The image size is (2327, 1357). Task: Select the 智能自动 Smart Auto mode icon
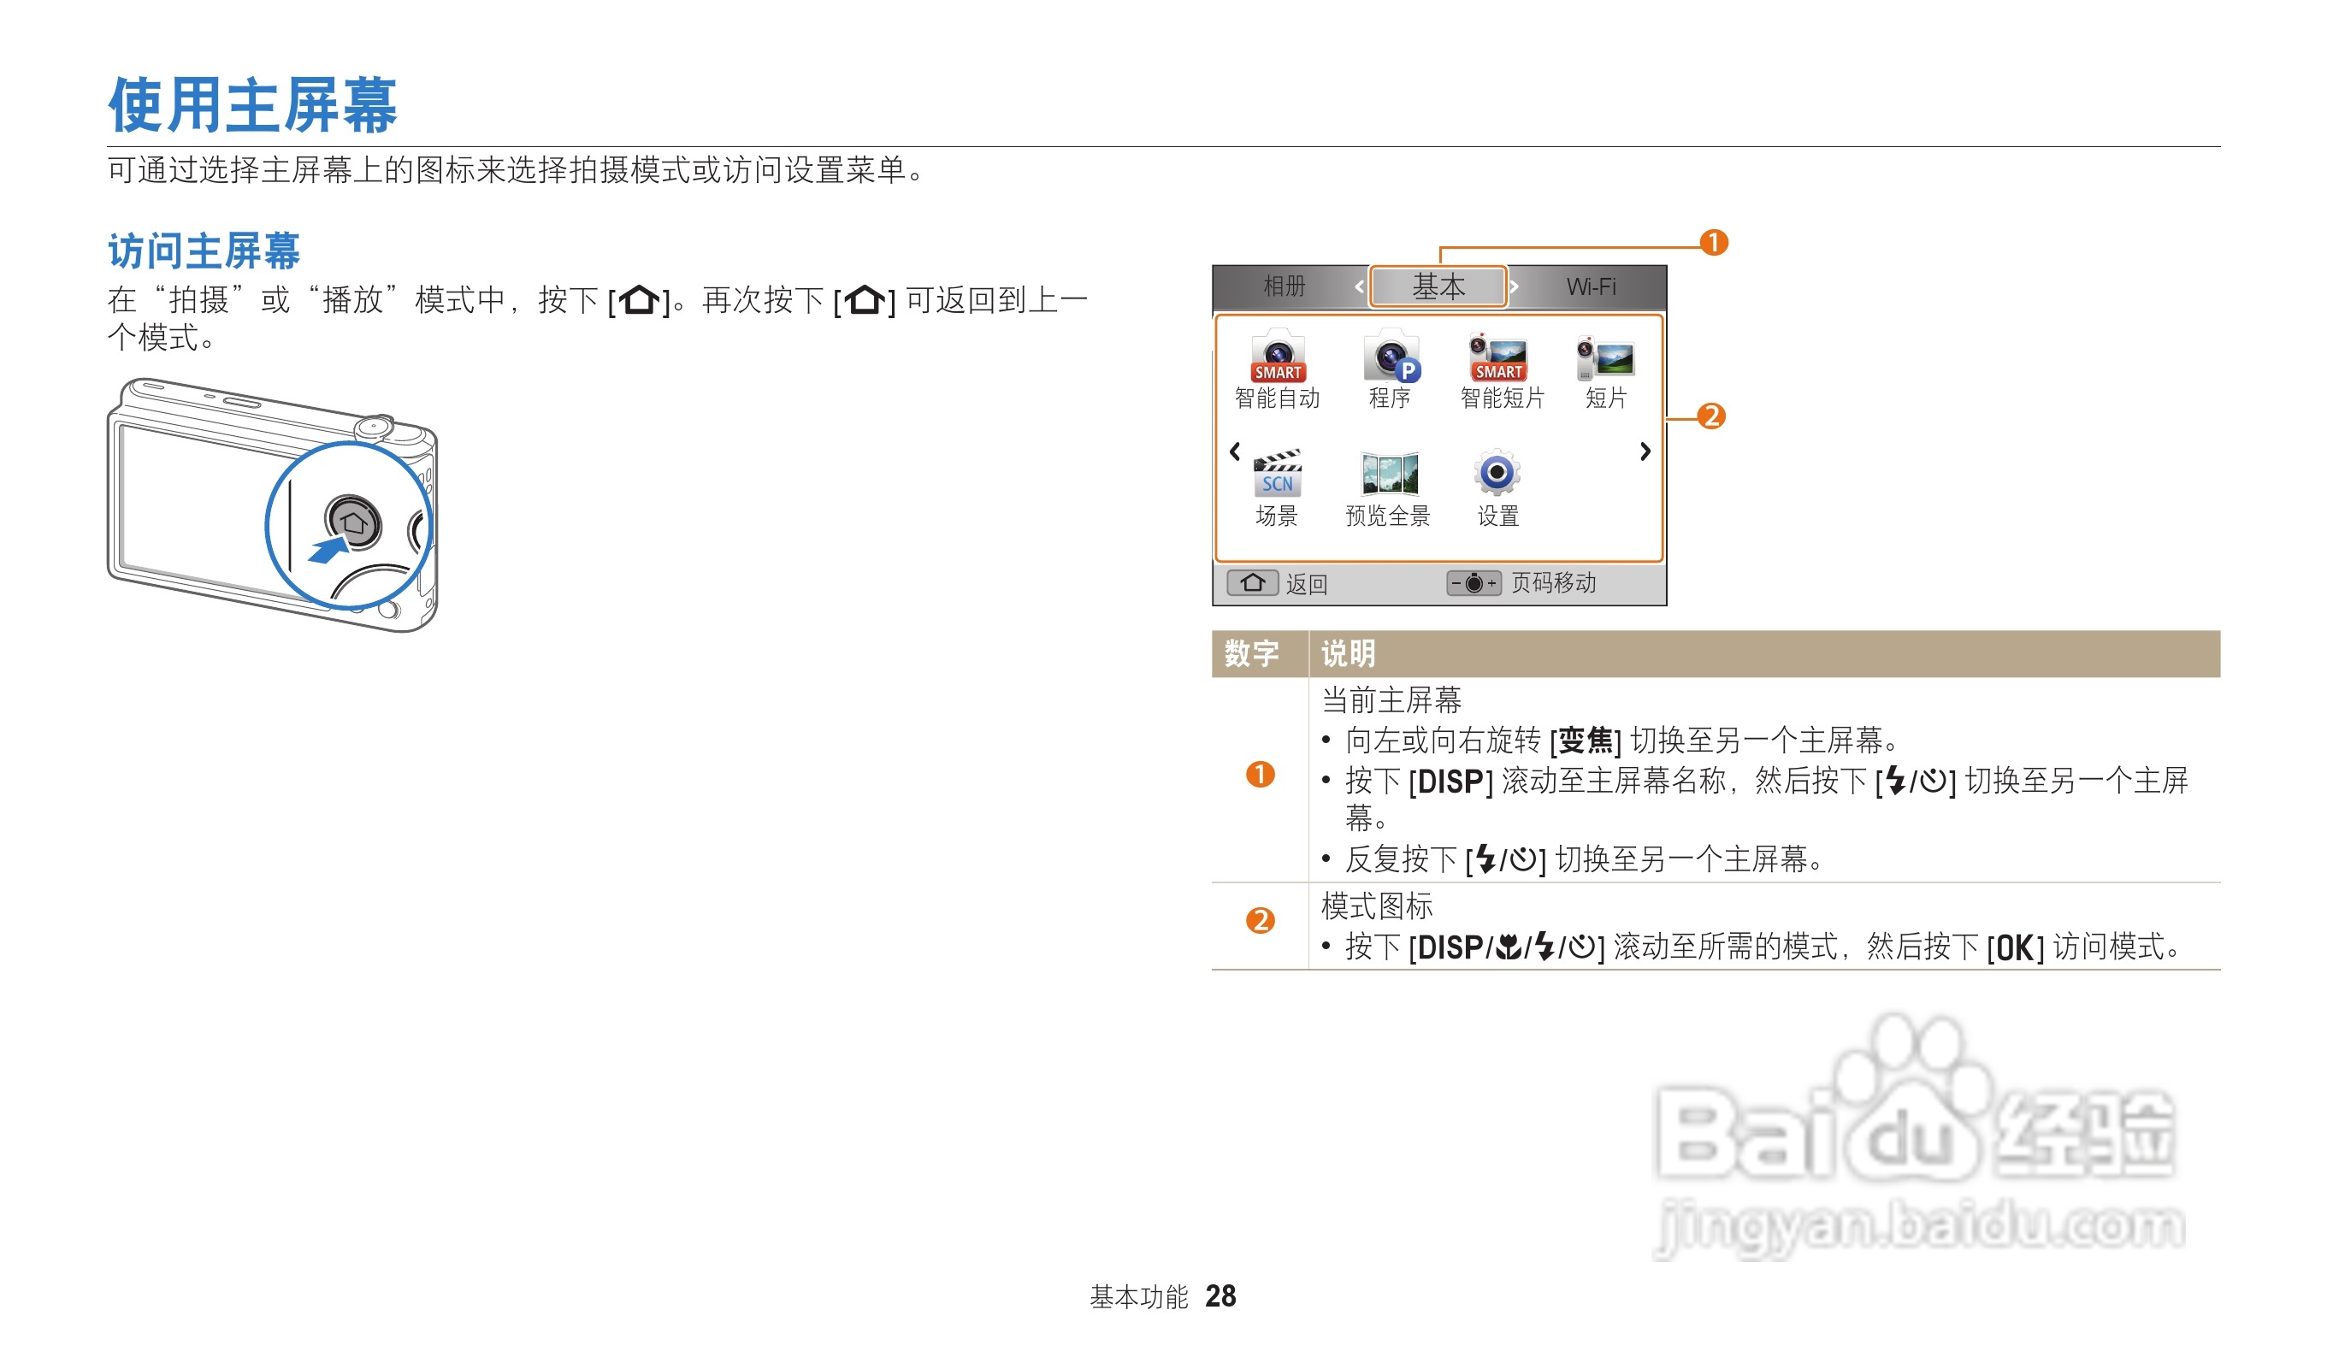[x=1278, y=358]
